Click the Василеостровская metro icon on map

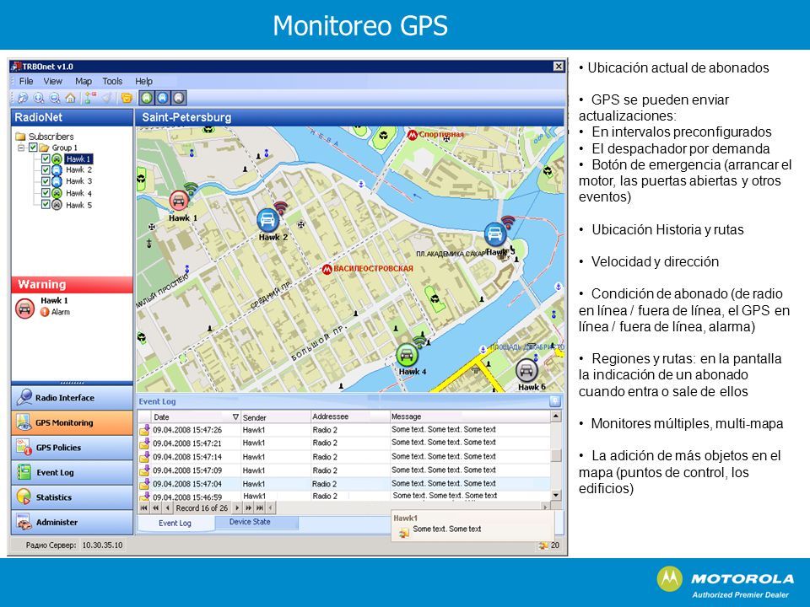(x=327, y=269)
